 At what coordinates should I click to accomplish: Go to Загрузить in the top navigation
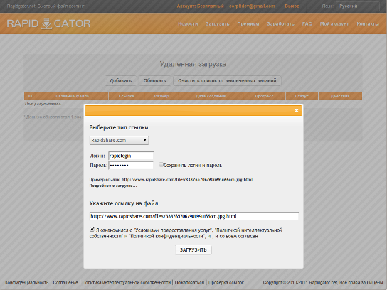[x=218, y=24]
